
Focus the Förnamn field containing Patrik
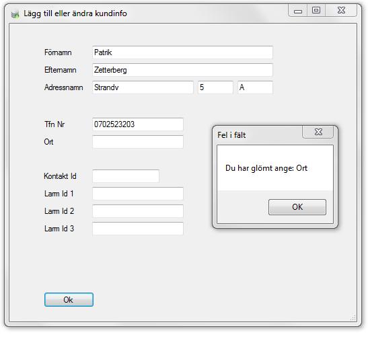click(182, 52)
